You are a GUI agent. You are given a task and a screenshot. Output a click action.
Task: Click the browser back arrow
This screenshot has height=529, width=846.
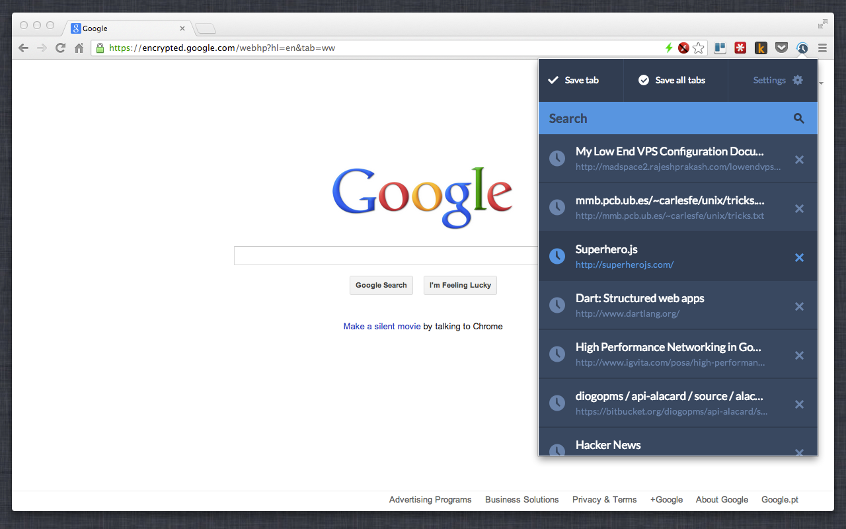pyautogui.click(x=24, y=48)
